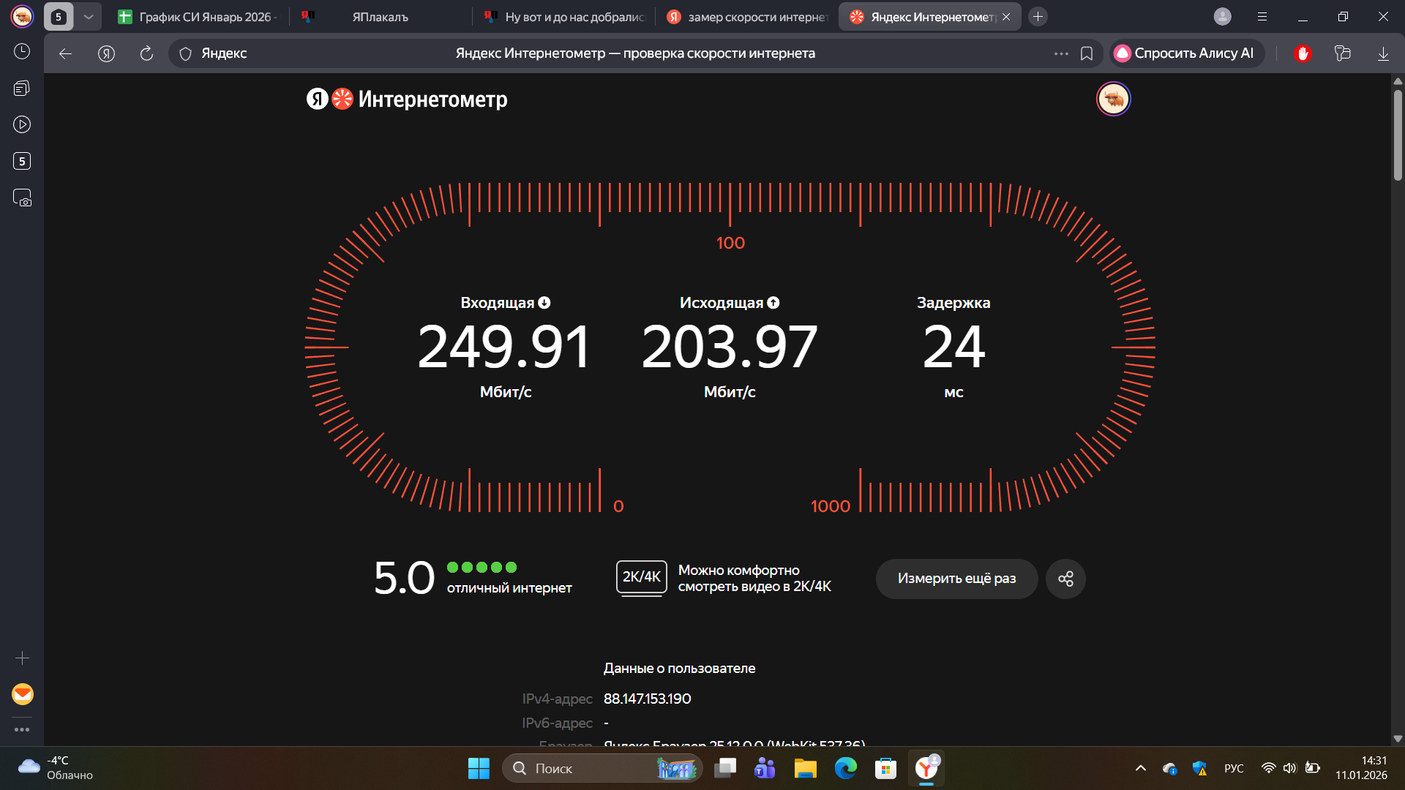Open the battery status icon in tray
The width and height of the screenshot is (1405, 790).
tap(1312, 768)
